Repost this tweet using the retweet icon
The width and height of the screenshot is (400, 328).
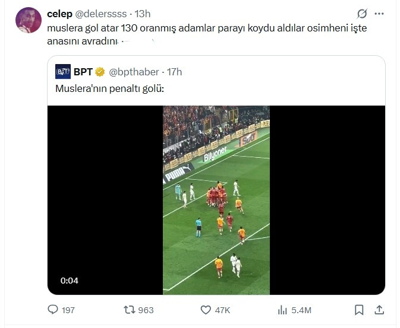point(130,310)
